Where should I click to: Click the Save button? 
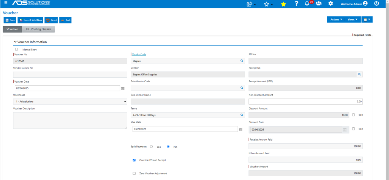10,20
